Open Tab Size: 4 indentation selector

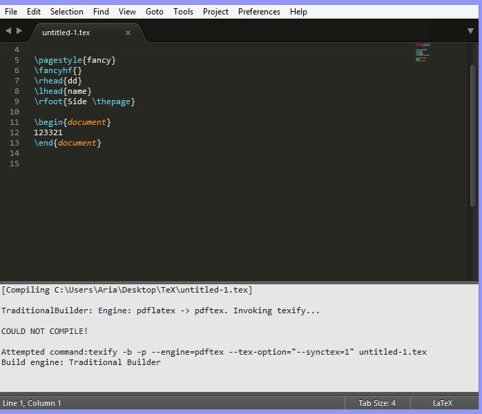tap(377, 403)
